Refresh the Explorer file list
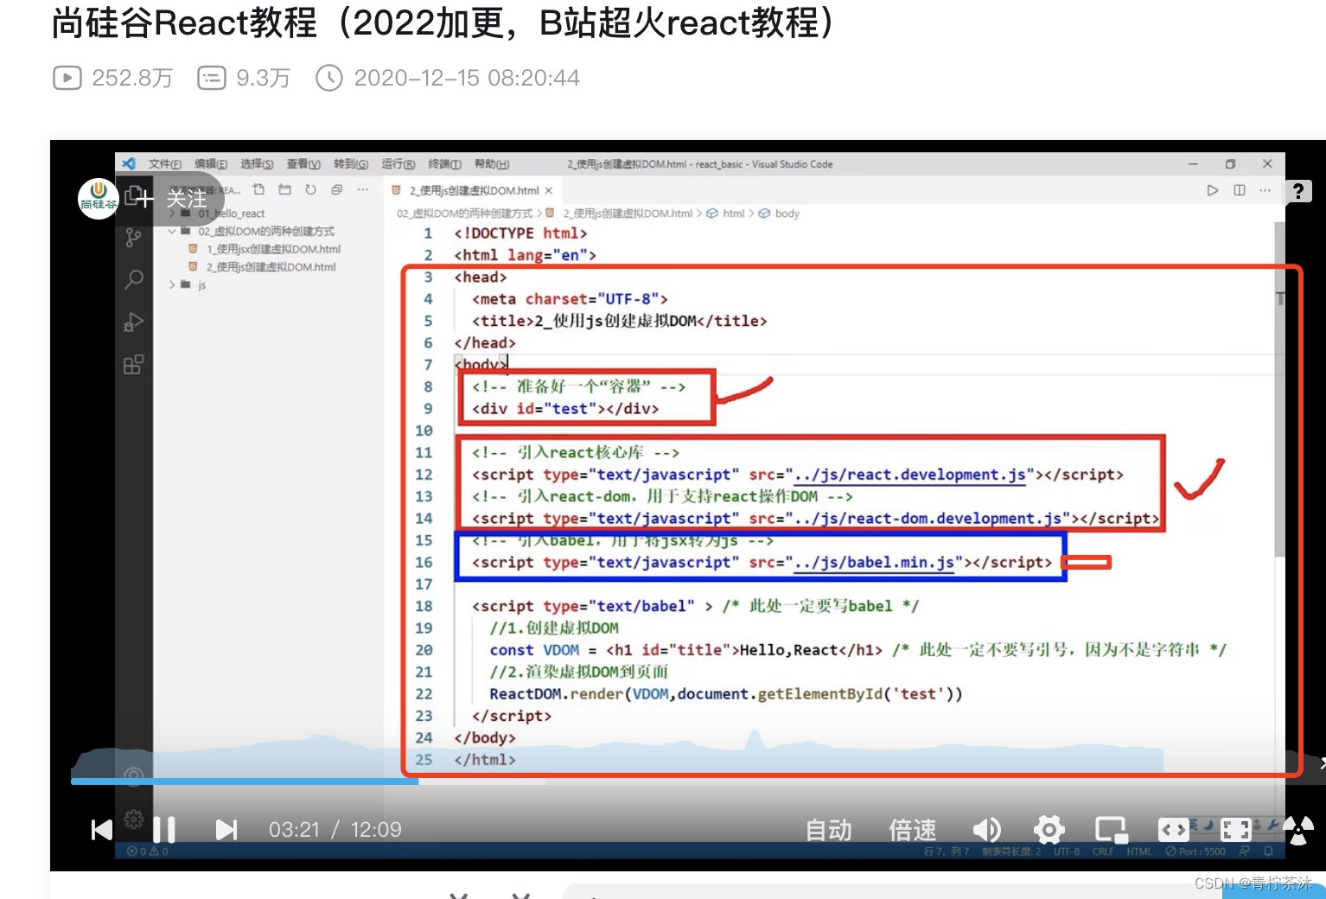The width and height of the screenshot is (1326, 899). 310,189
